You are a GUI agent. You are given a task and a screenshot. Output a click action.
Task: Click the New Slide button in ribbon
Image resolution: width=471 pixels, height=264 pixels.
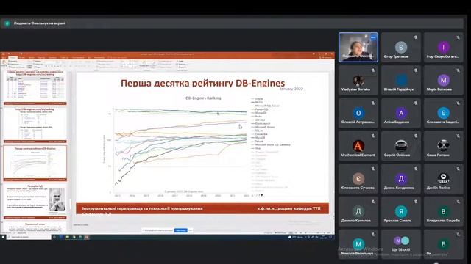(x=29, y=64)
